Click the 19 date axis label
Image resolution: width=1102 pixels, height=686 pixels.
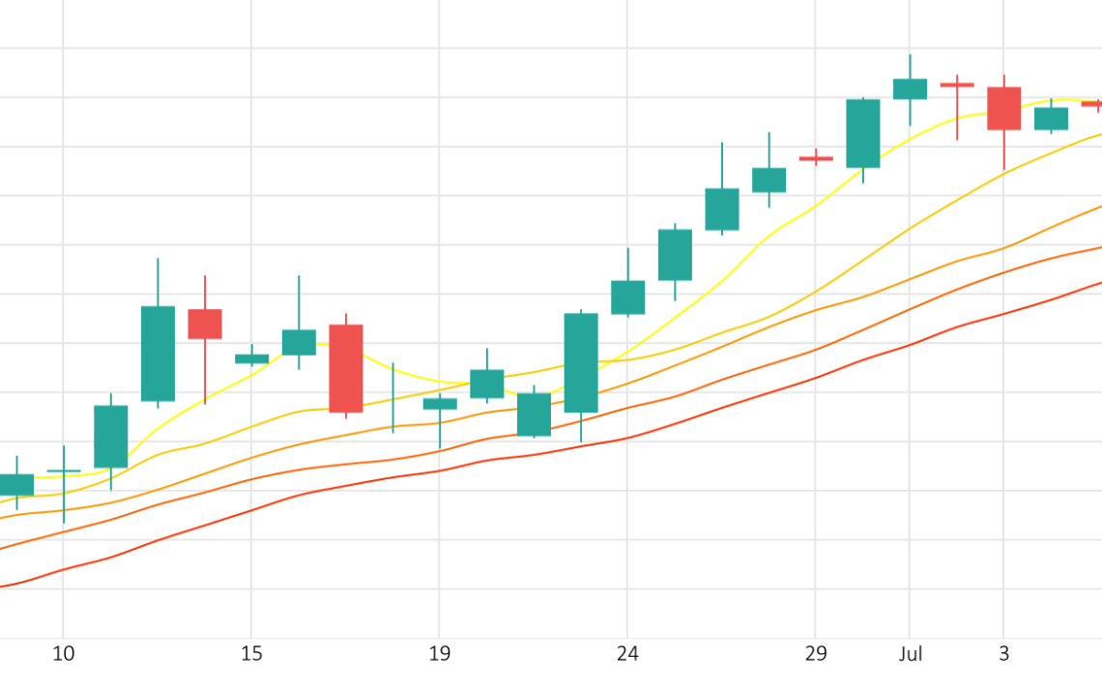click(439, 654)
